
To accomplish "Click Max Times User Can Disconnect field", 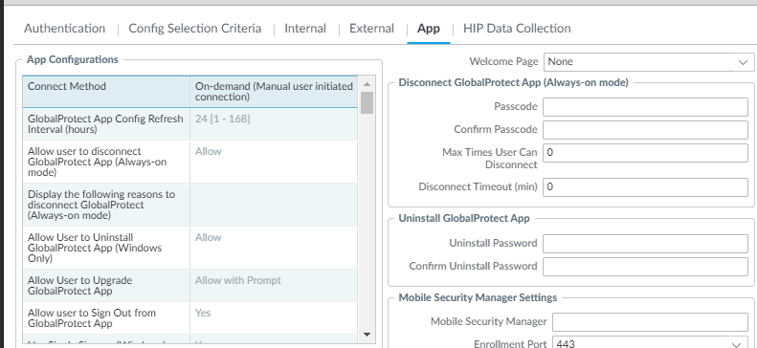I will click(645, 153).
